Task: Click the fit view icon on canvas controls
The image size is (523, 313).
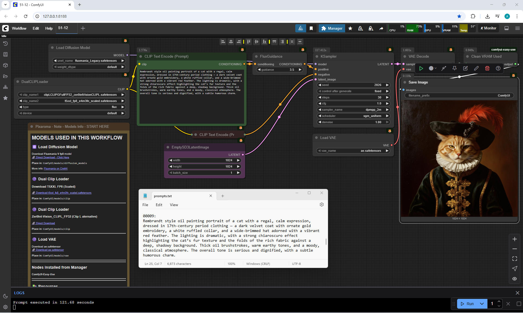Action: point(515,259)
